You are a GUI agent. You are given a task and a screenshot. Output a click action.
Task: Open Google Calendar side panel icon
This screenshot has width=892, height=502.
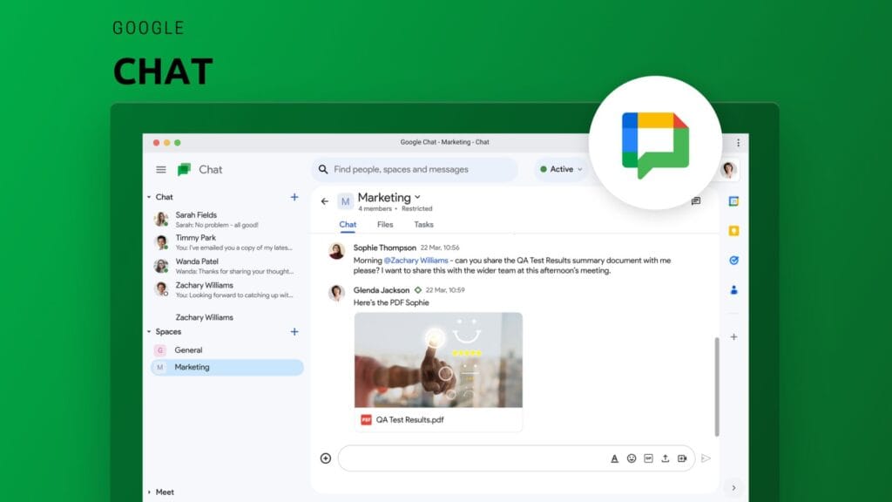coord(733,201)
